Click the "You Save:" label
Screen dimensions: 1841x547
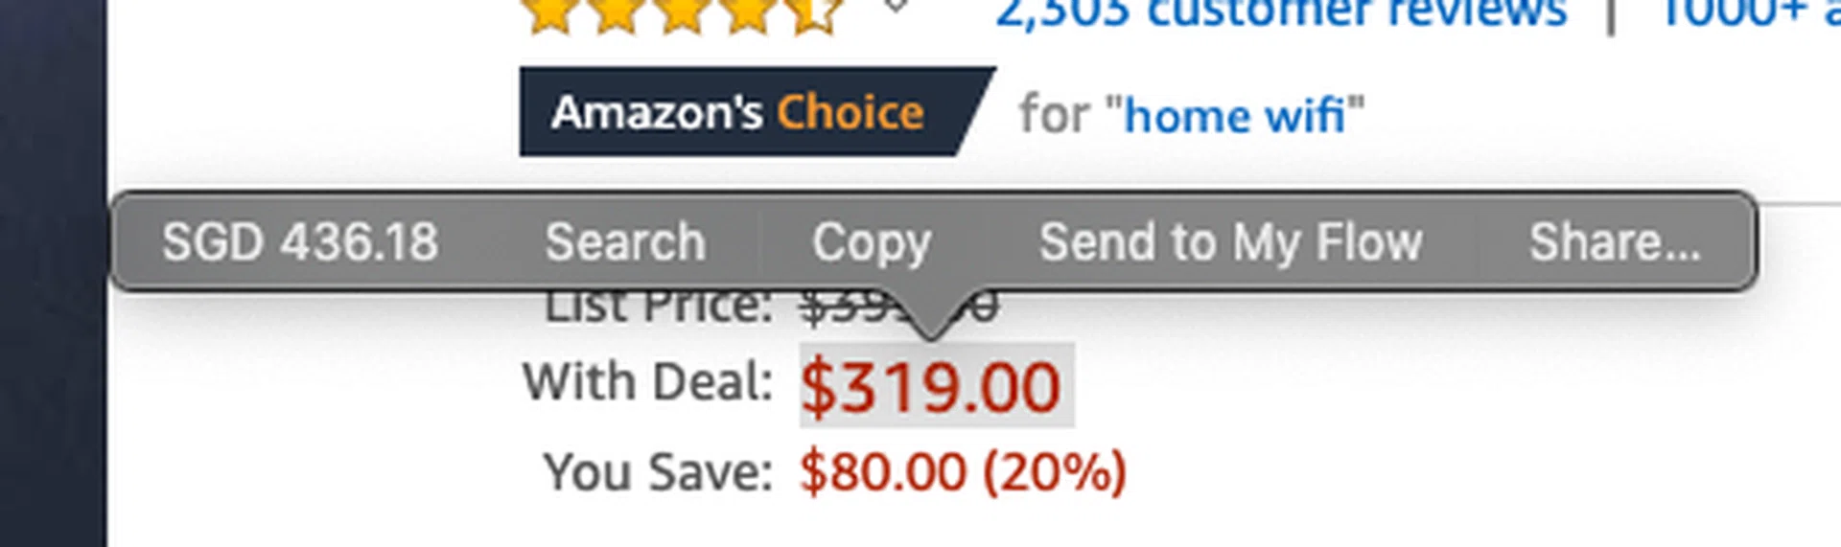tap(658, 472)
